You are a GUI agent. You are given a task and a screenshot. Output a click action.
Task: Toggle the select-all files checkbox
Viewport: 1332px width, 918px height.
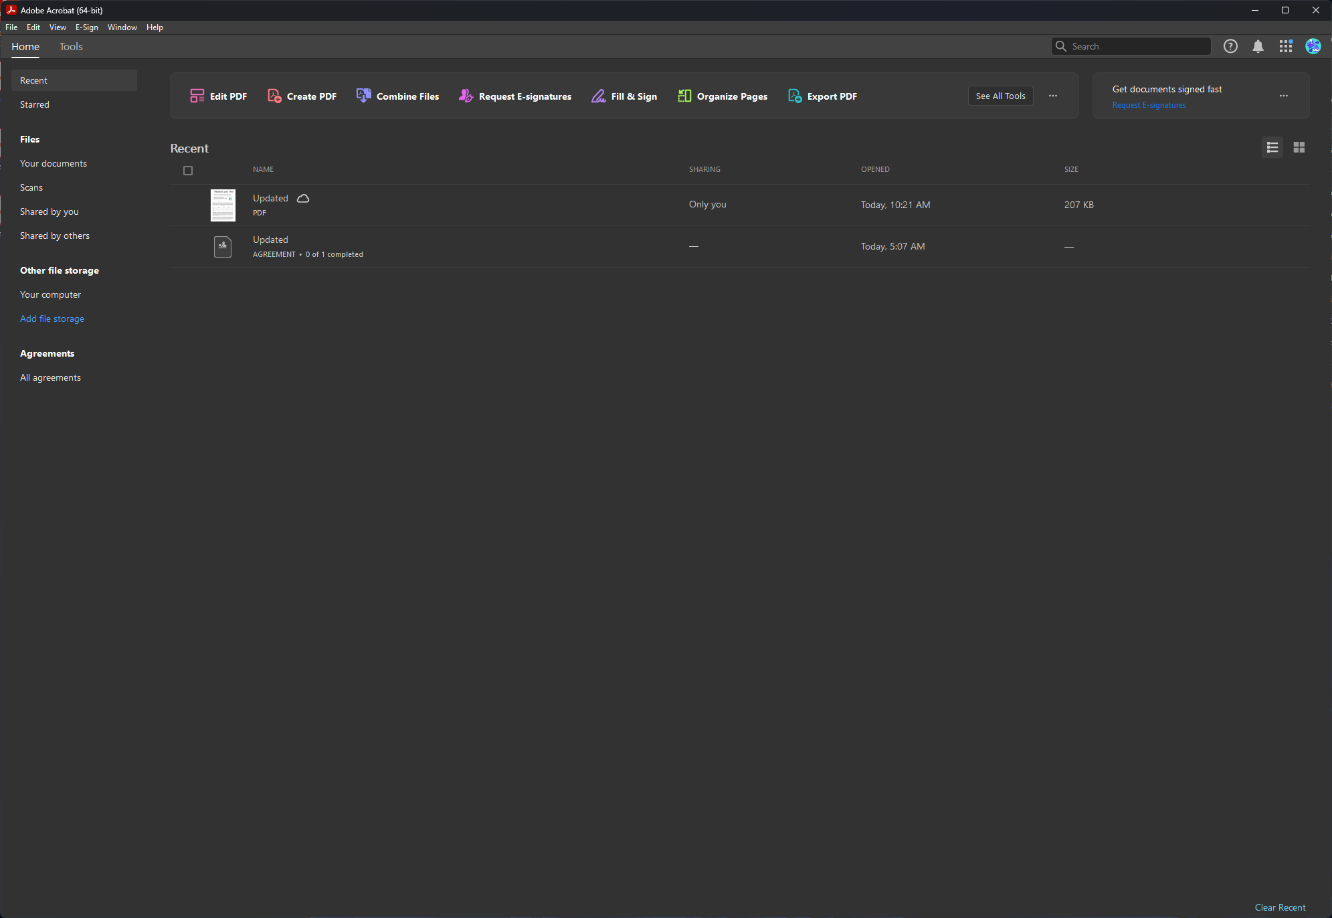[188, 171]
